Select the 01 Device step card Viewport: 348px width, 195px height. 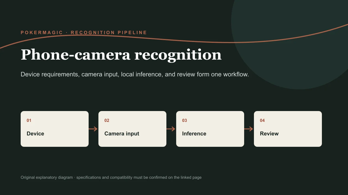[x=55, y=129]
